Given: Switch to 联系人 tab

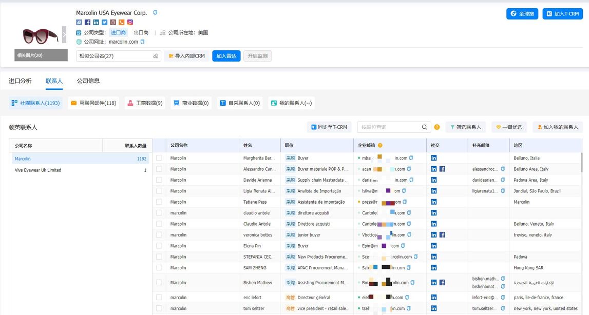Looking at the screenshot, I should point(54,81).
